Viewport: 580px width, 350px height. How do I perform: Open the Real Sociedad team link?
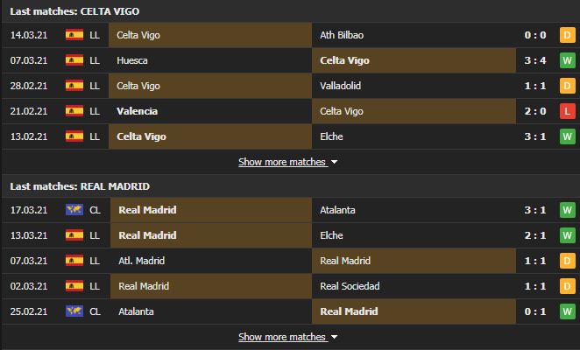point(350,286)
